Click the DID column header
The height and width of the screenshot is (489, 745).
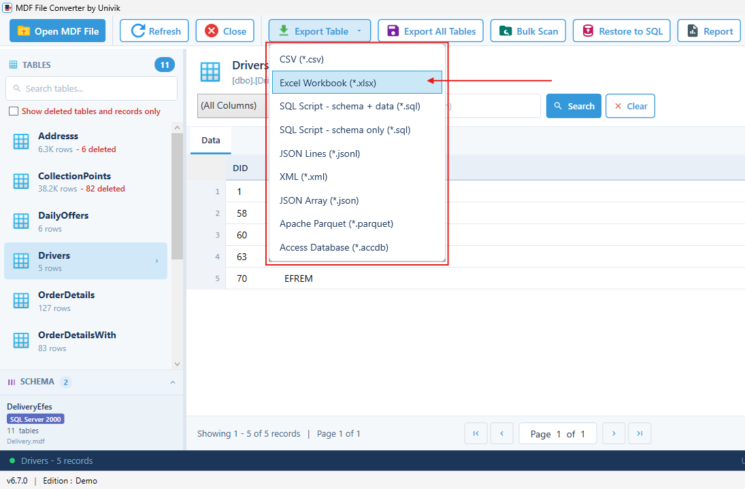click(240, 168)
